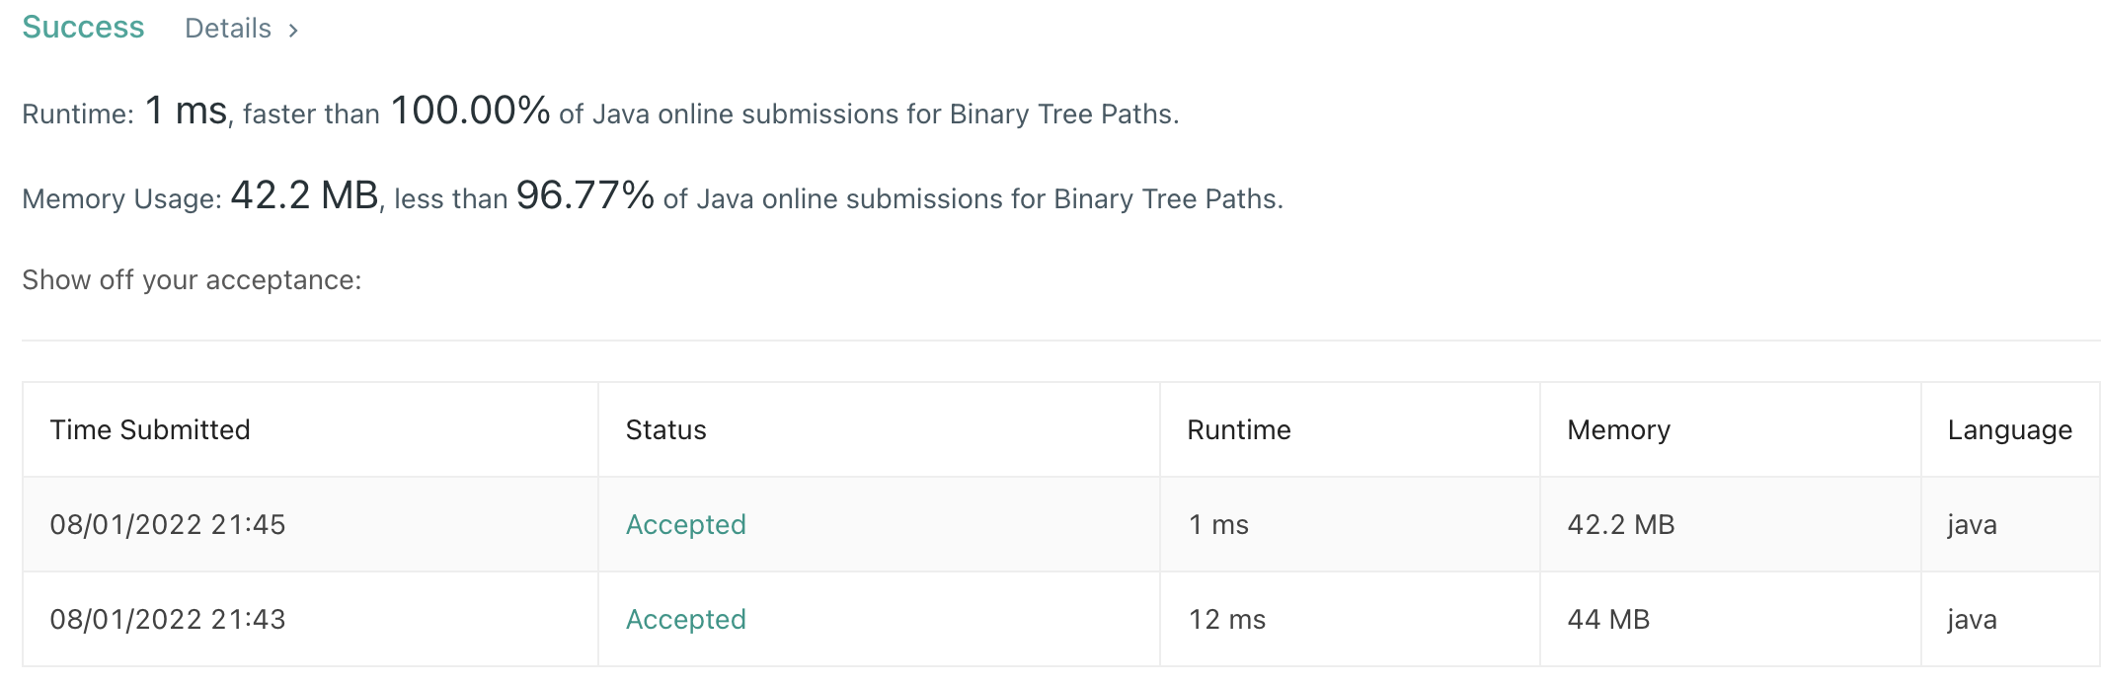Click the Memory column header
2101x685 pixels.
pyautogui.click(x=1618, y=429)
